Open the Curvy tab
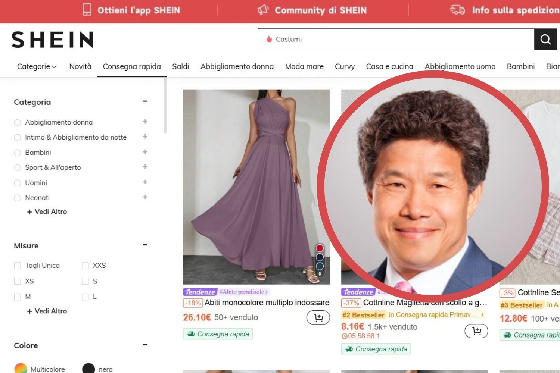The height and width of the screenshot is (373, 560). [x=345, y=66]
